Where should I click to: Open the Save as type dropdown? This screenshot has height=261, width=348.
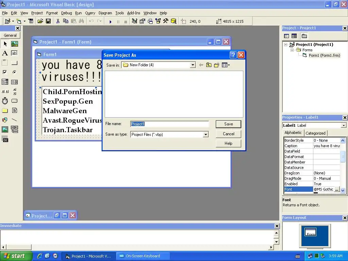206,135
